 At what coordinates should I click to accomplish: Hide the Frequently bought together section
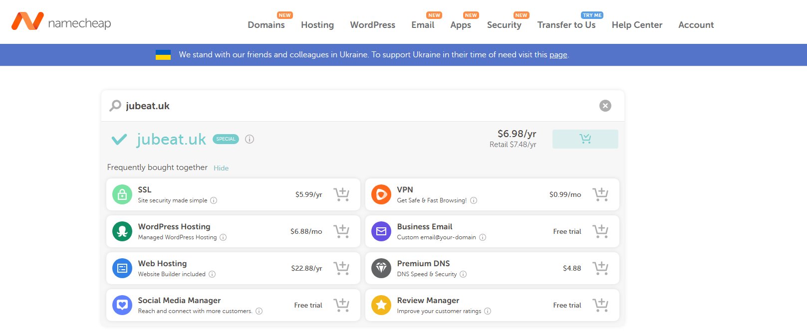coord(221,168)
